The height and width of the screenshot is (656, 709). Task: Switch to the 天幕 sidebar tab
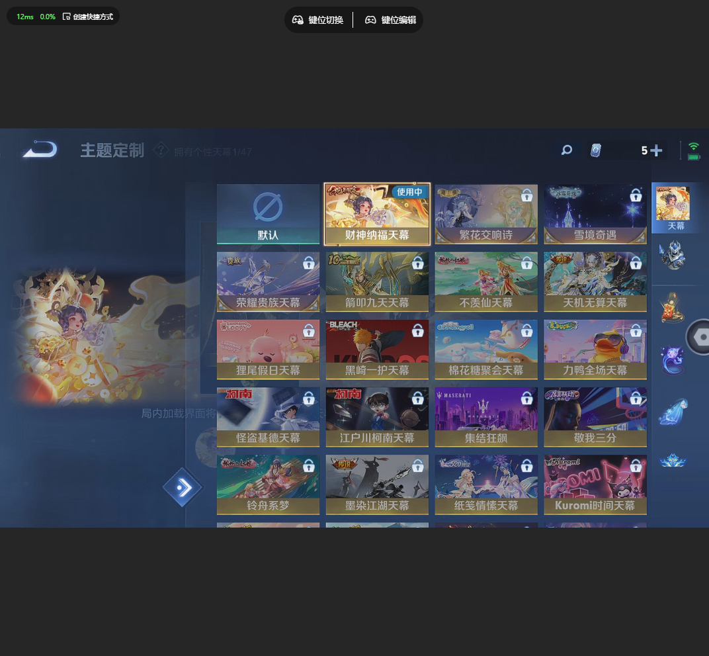[673, 208]
